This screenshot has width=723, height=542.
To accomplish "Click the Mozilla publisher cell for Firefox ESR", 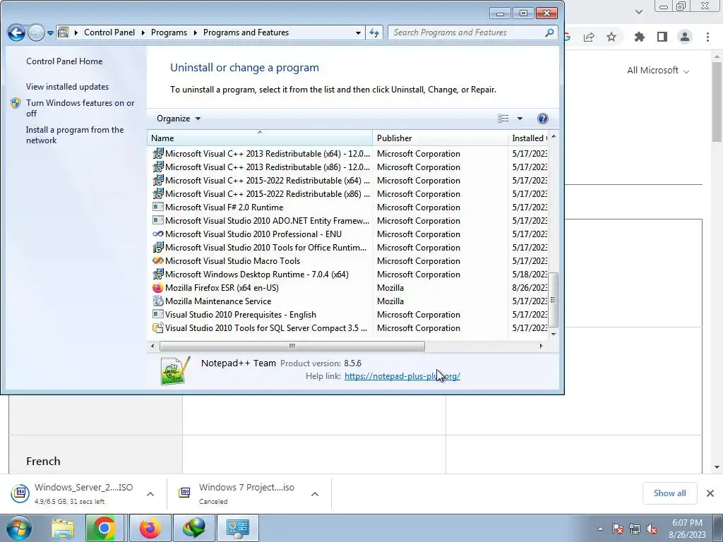I will [390, 288].
